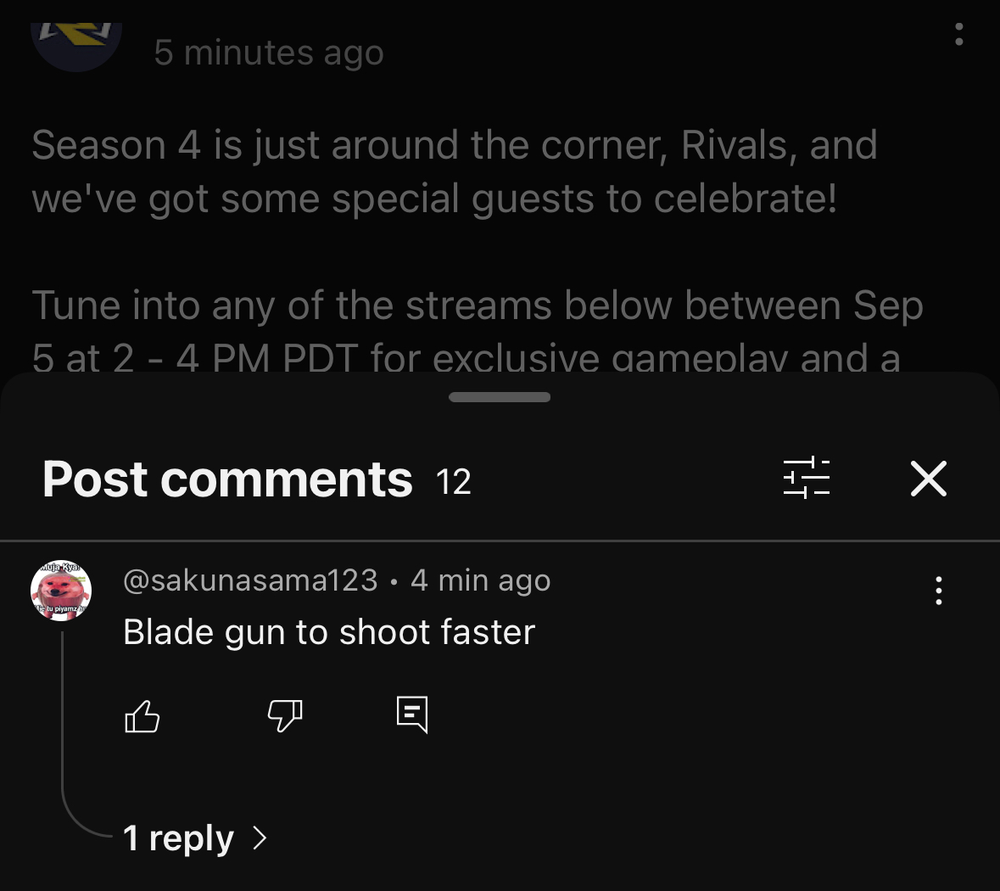Open sakunasama123 profile avatar
This screenshot has height=891, width=1000.
pos(61,591)
